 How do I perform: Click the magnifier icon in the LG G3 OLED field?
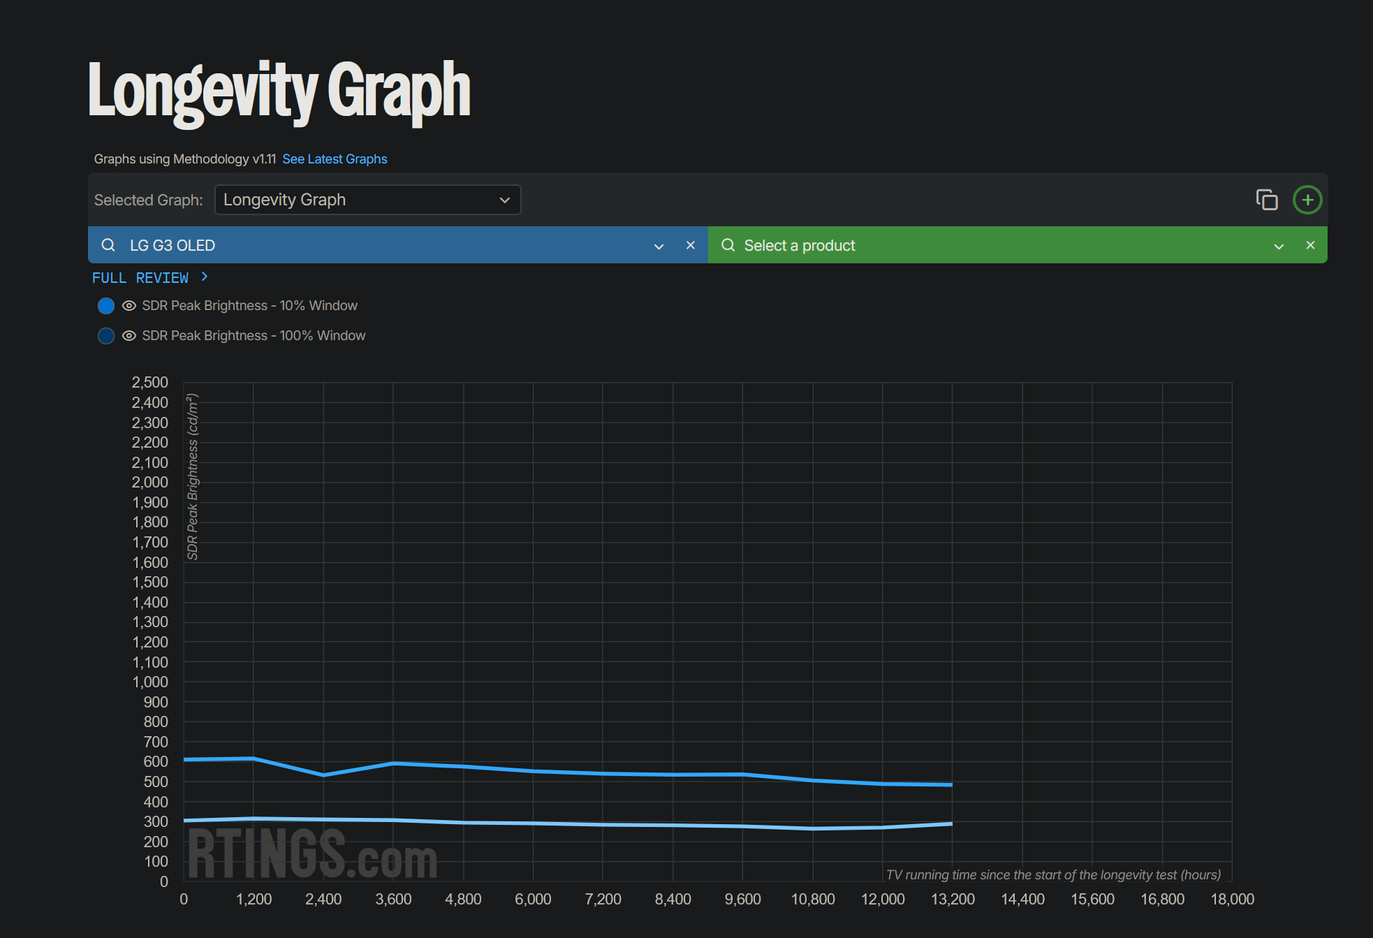click(108, 245)
